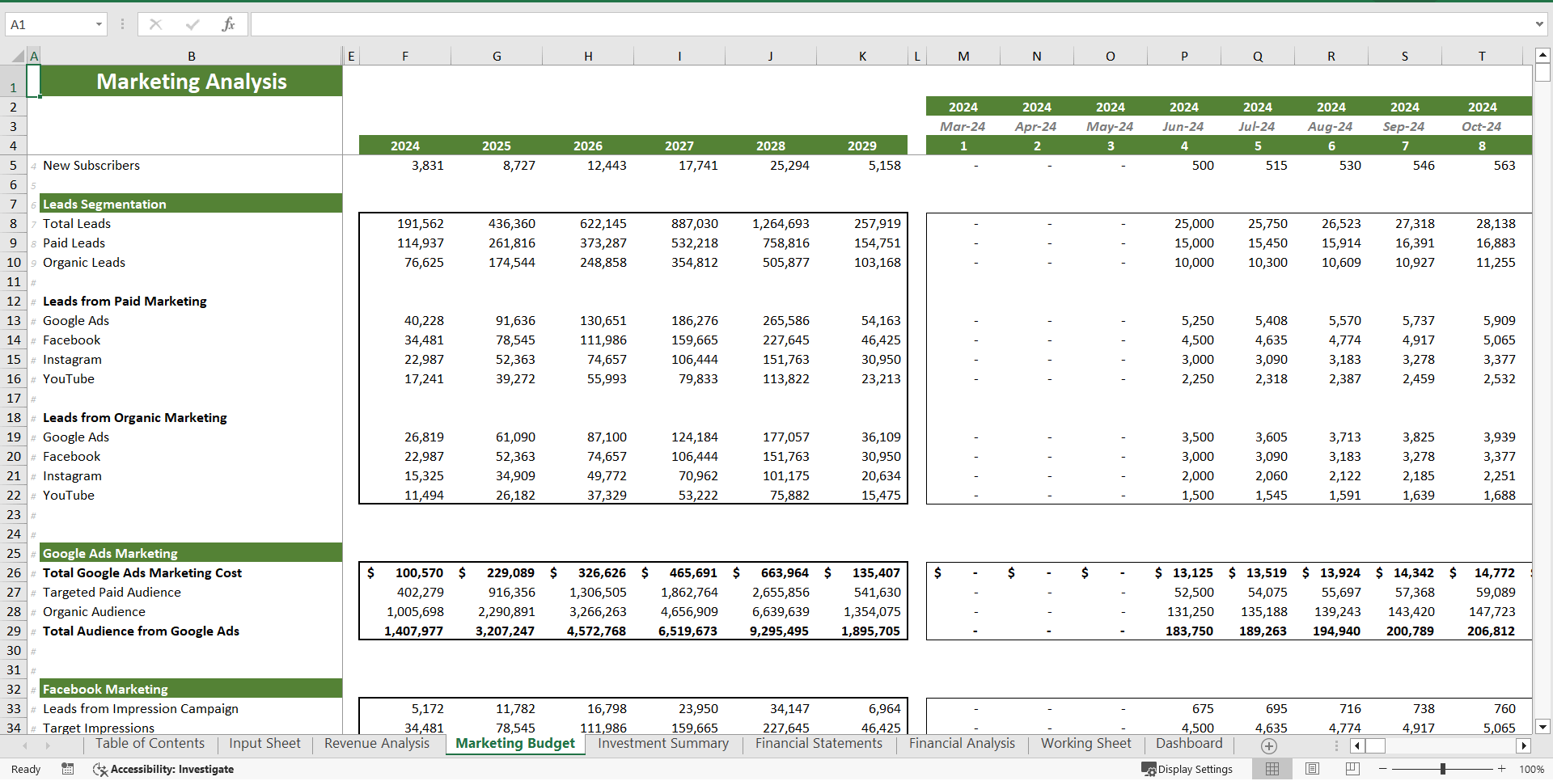Image resolution: width=1553 pixels, height=781 pixels.
Task: Click the horizontal scrollbar thumb
Action: (x=1375, y=745)
